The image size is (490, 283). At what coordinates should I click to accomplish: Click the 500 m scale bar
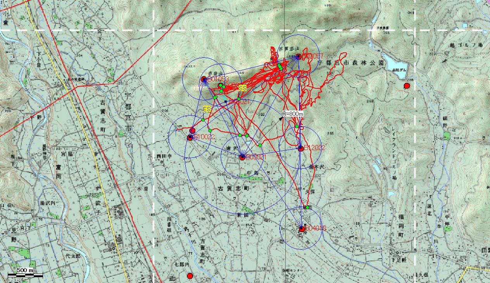click(x=25, y=275)
